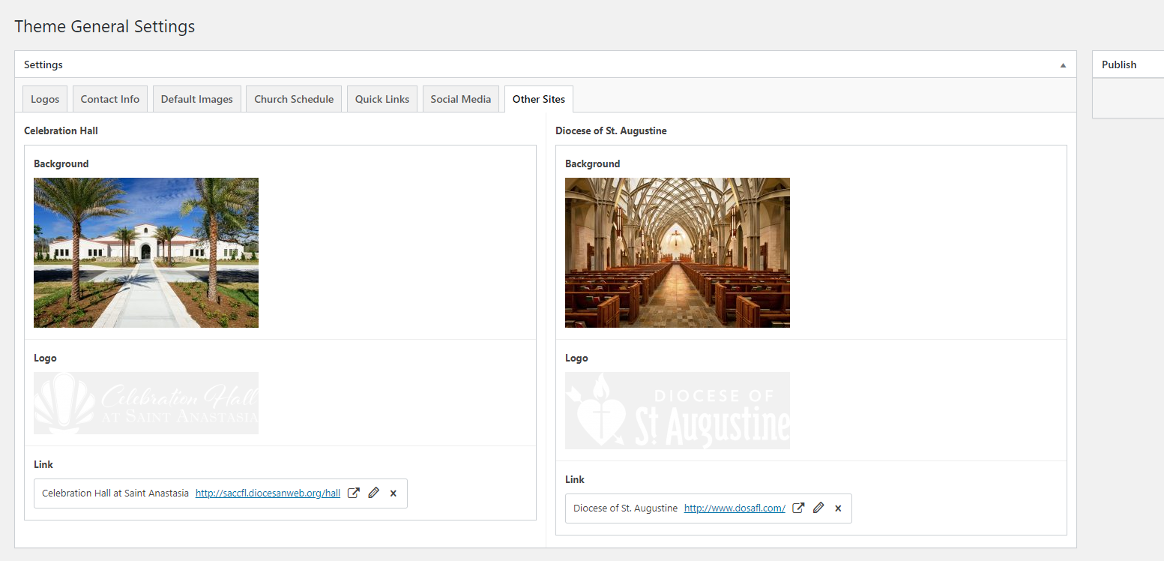
Task: Edit the Celebration Hall link with pencil icon
Action: 373,493
